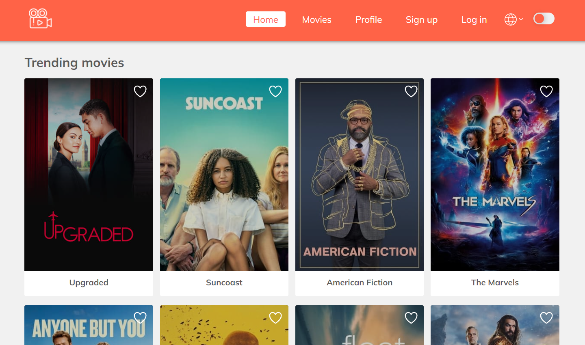The image size is (585, 345).
Task: Open the Profile page
Action: (368, 19)
